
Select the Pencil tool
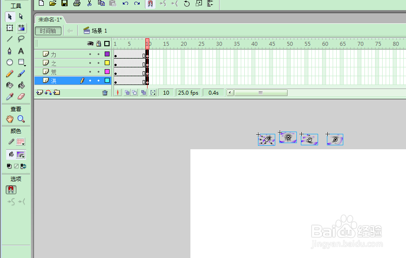click(10, 74)
